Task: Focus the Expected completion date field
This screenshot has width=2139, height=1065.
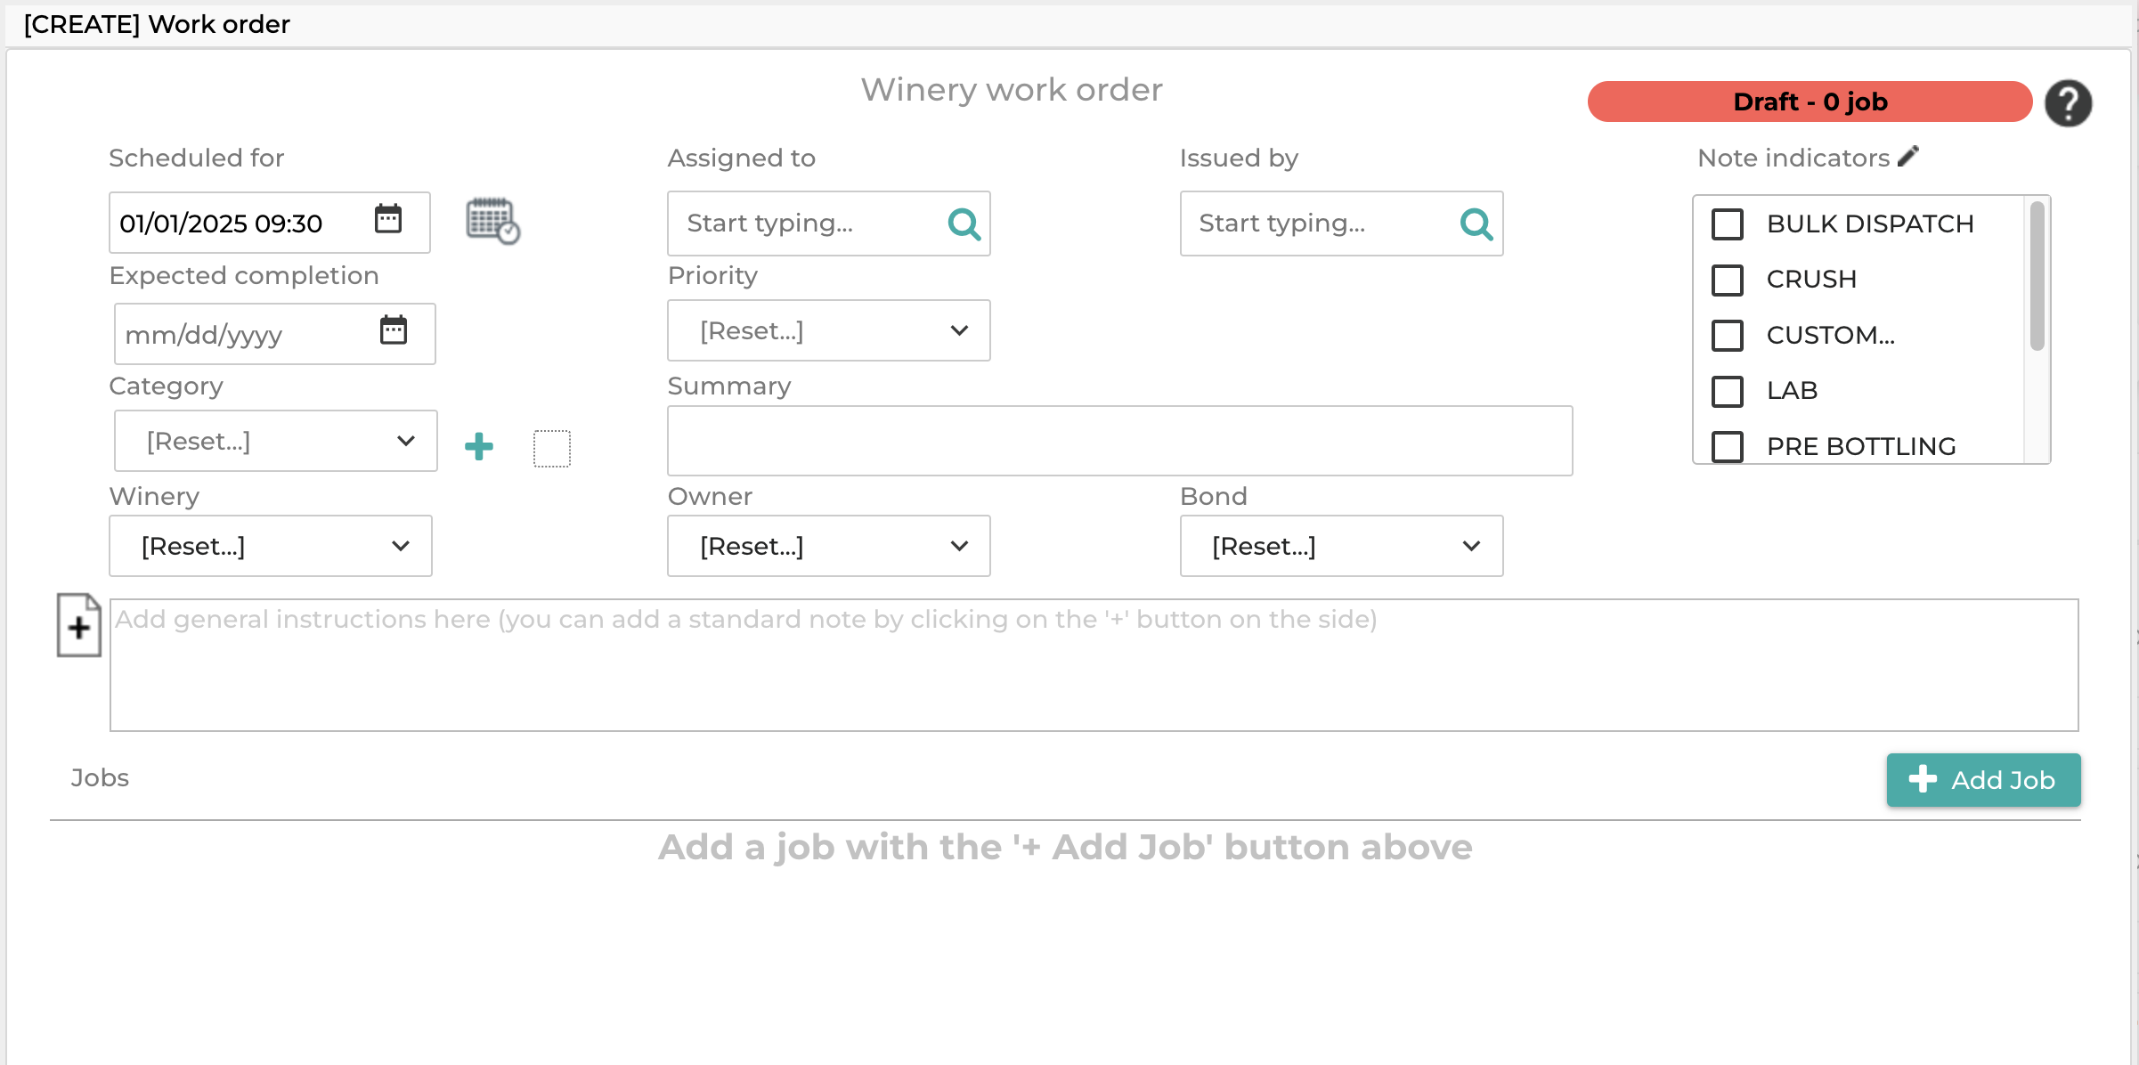Action: pyautogui.click(x=275, y=334)
